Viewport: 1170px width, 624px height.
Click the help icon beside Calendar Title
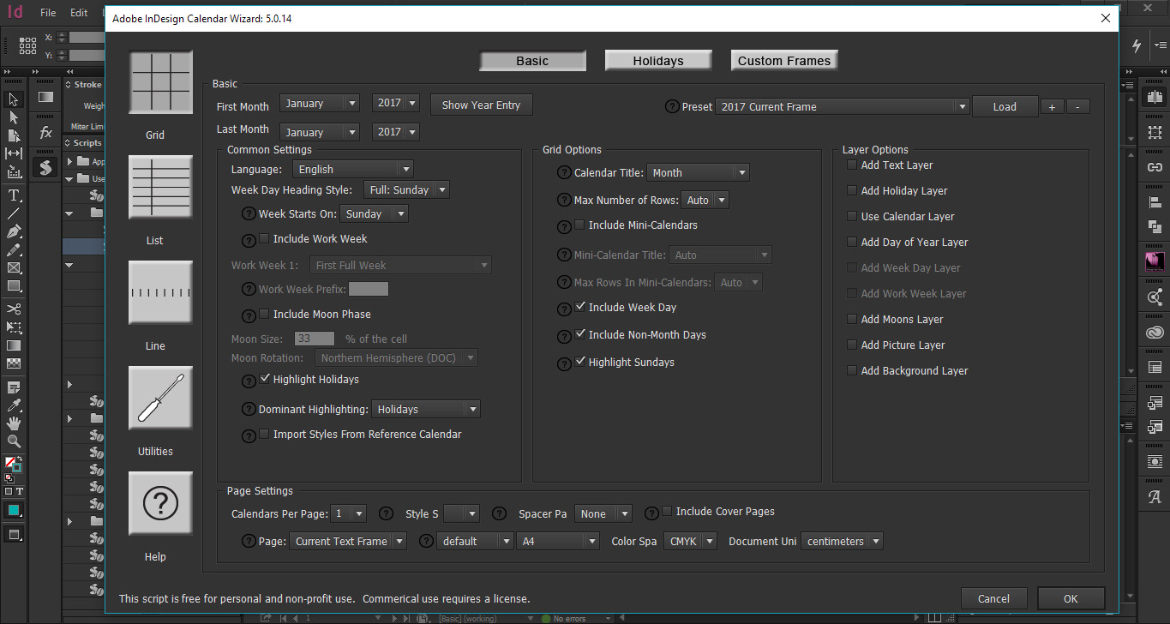coord(564,173)
